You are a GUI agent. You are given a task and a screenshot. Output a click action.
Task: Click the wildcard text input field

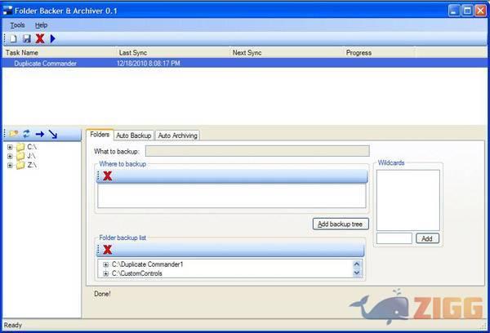pyautogui.click(x=394, y=238)
